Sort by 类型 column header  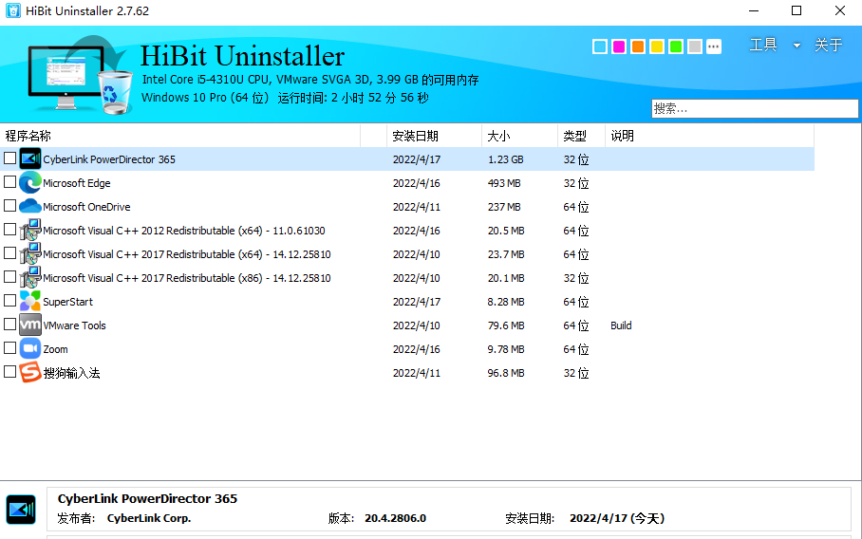(x=581, y=136)
